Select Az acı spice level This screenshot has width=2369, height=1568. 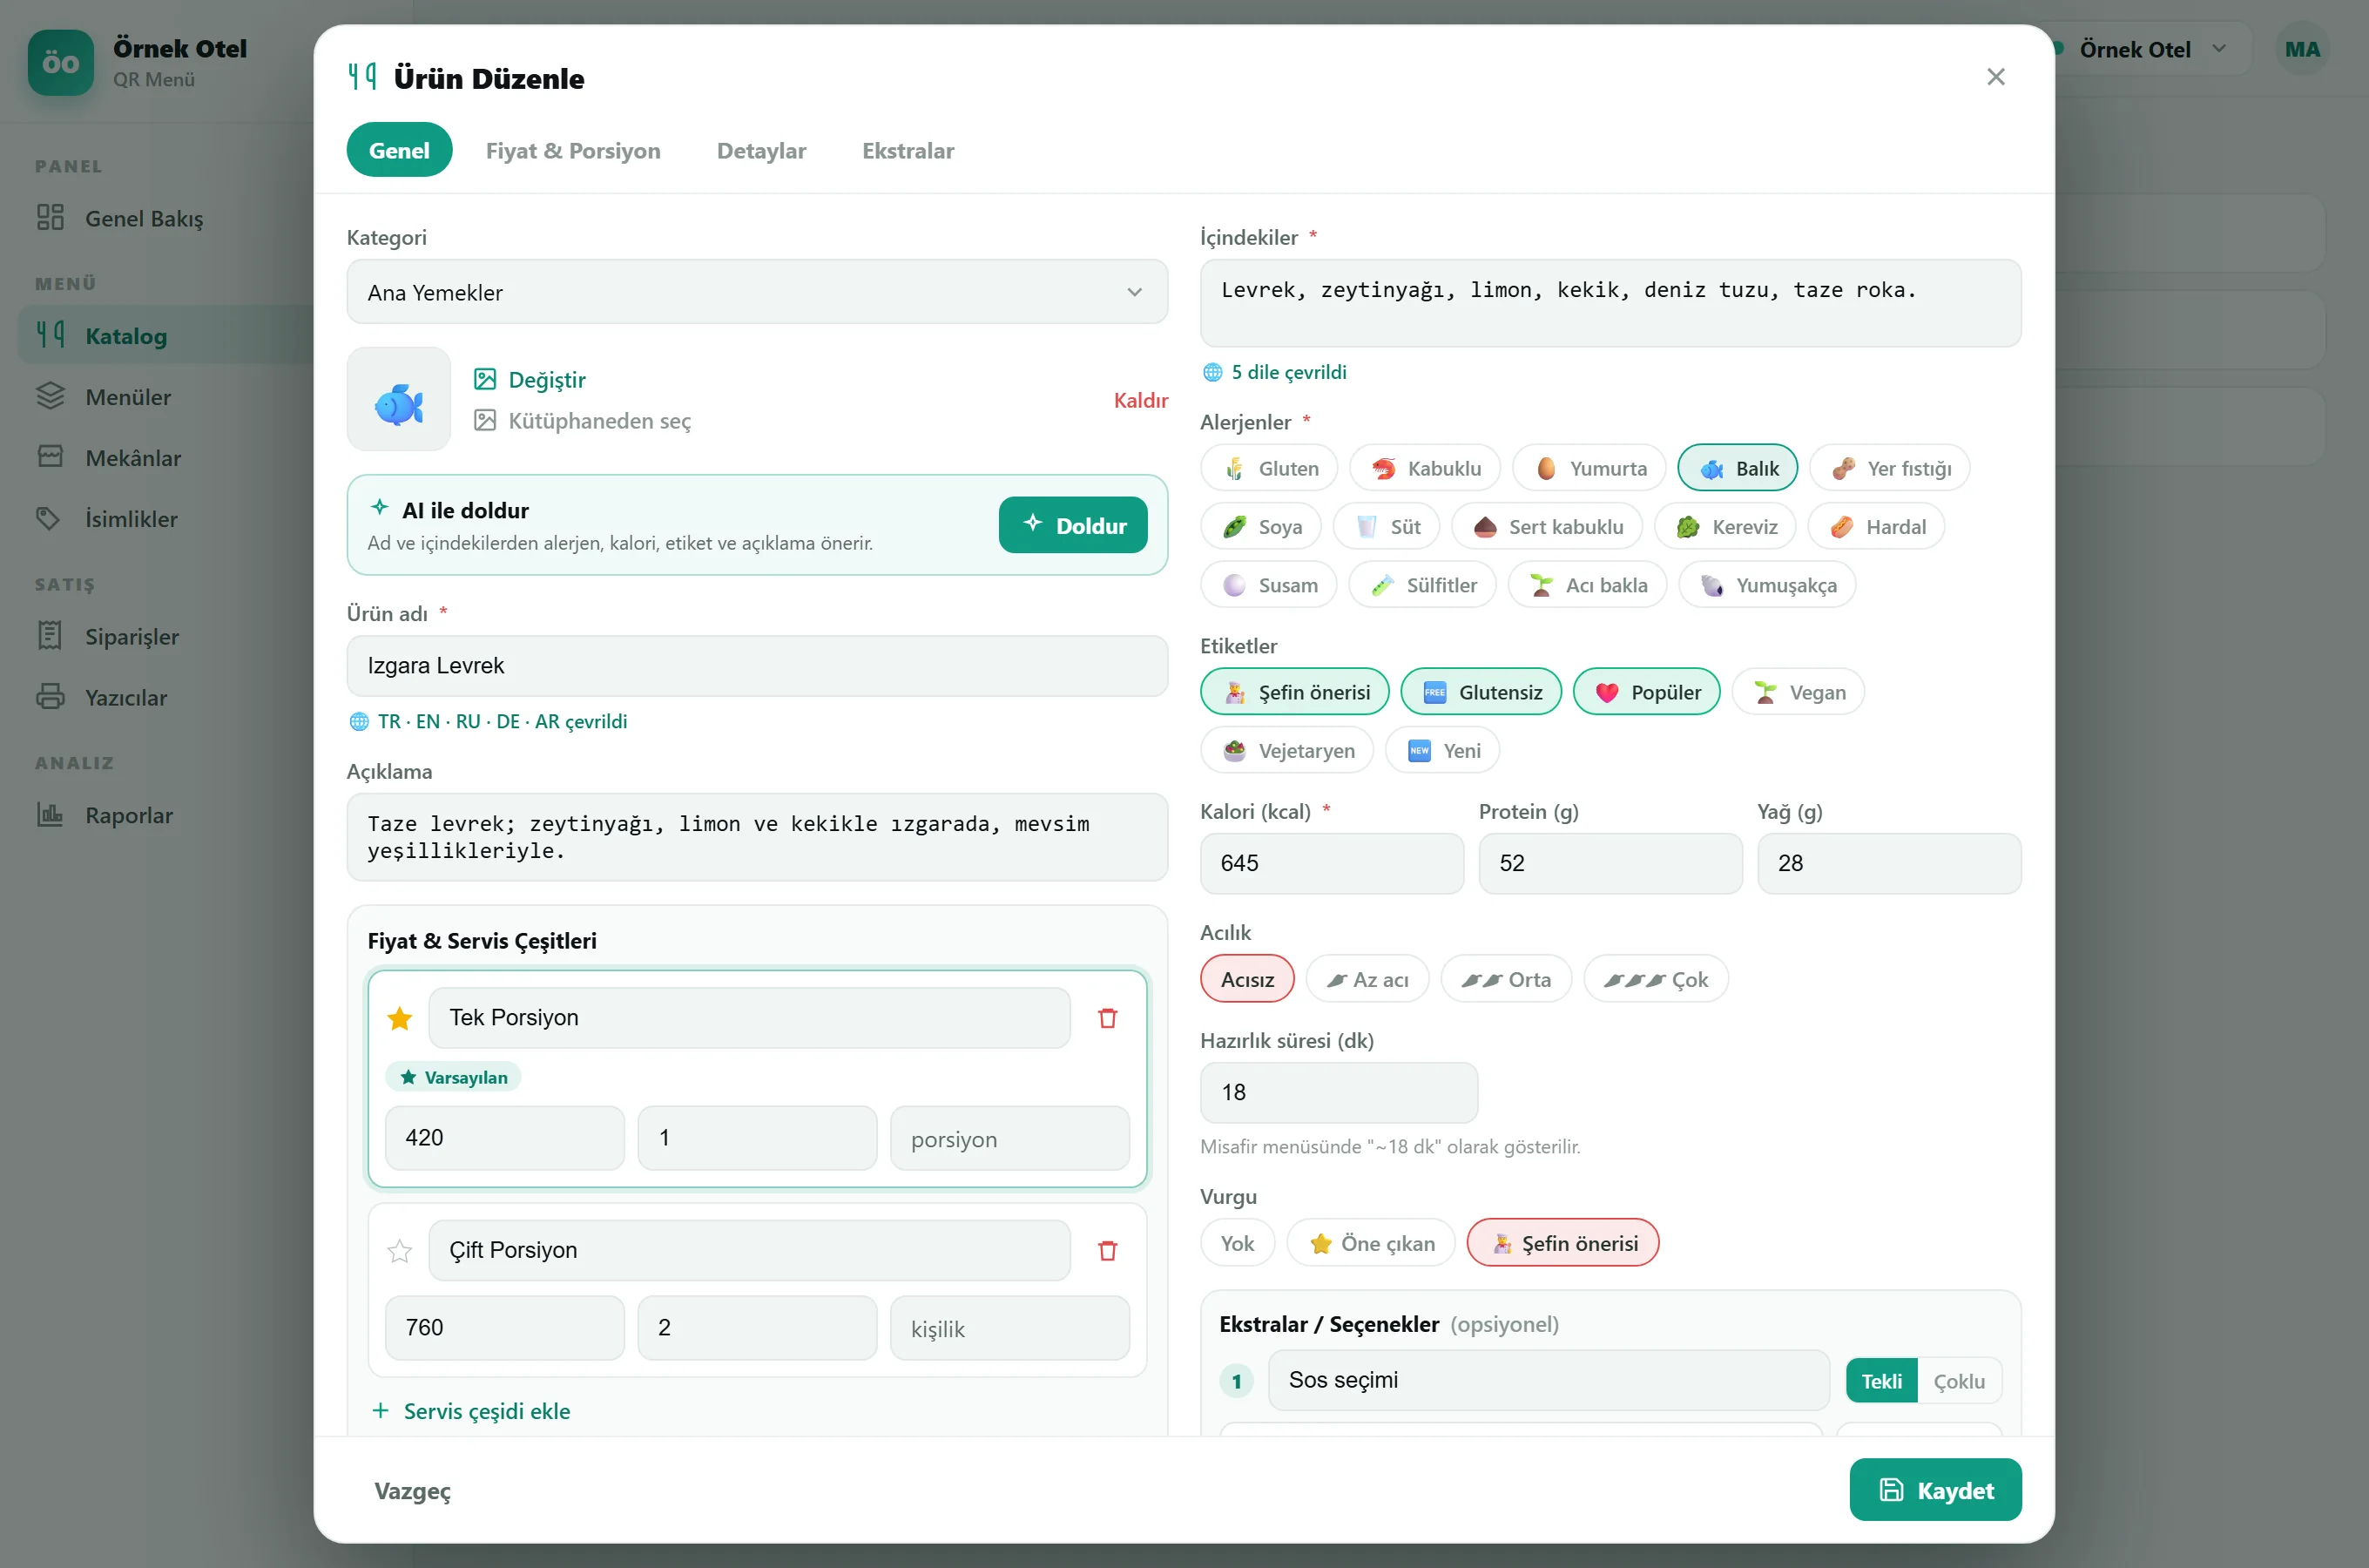coord(1367,979)
